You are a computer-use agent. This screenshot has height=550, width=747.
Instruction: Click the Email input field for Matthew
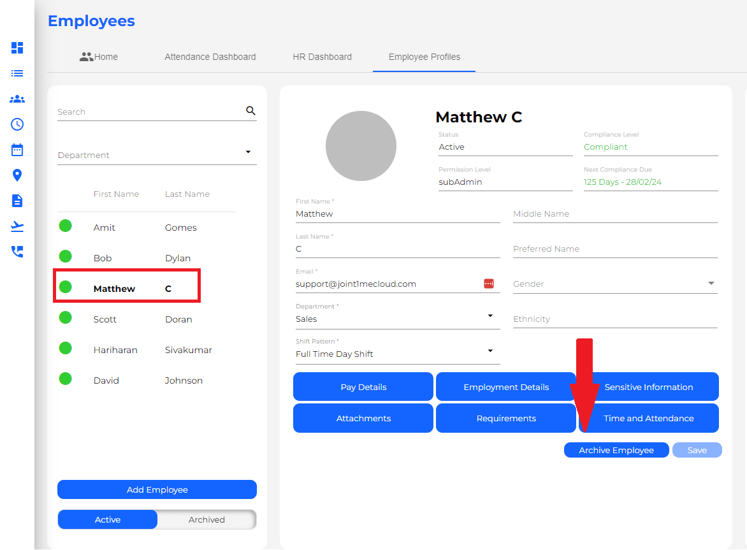click(382, 284)
